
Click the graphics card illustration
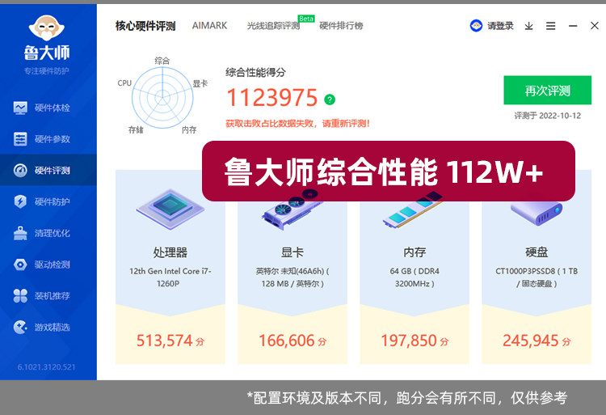point(292,211)
